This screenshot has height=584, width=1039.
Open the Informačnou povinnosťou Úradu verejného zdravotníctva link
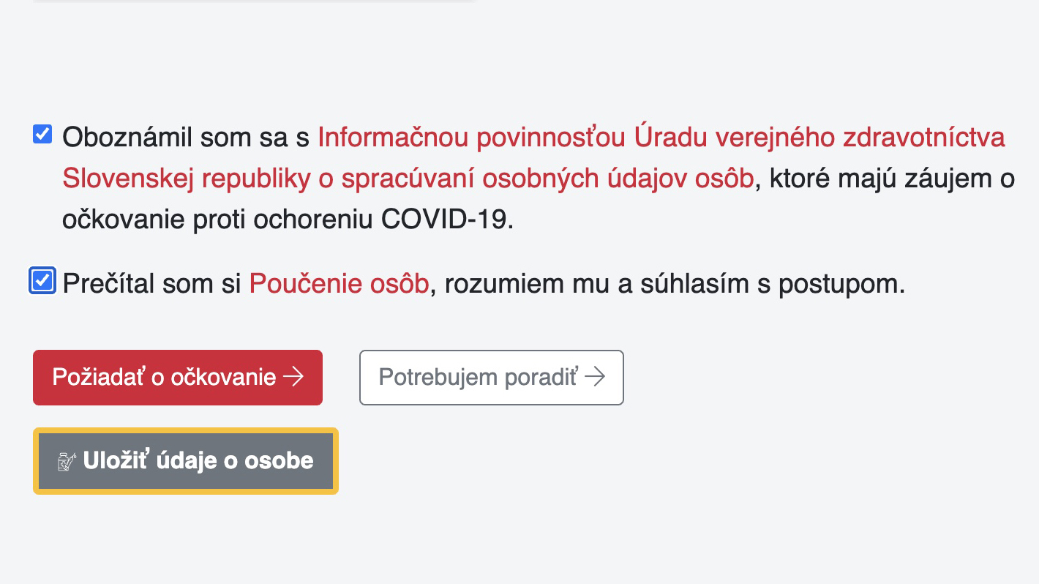point(661,138)
